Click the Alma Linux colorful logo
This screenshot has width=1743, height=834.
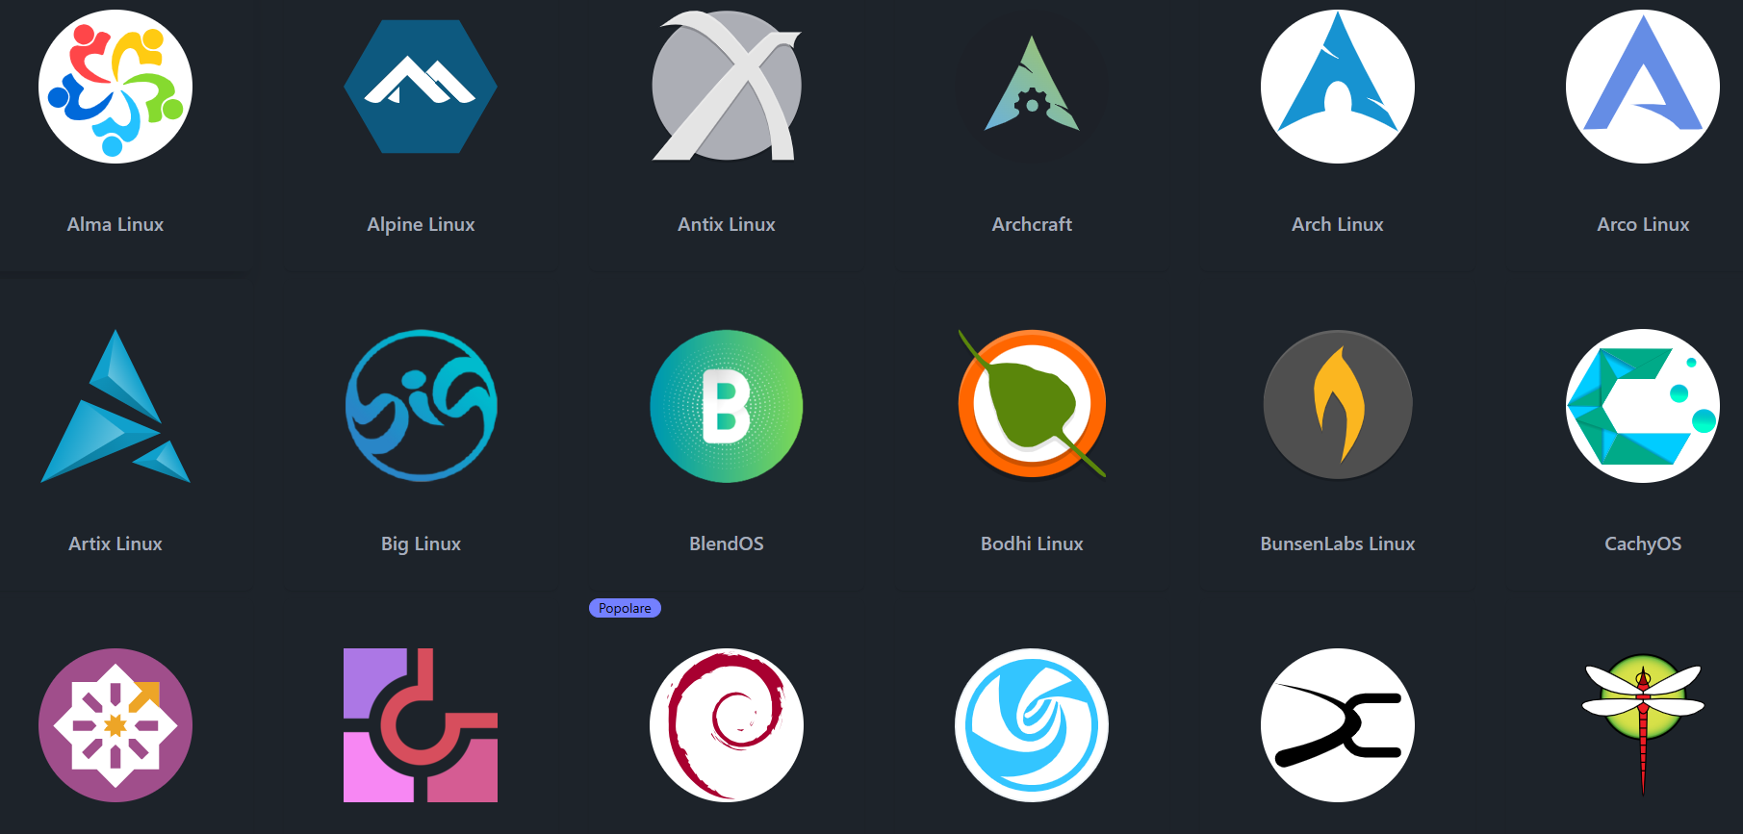pos(115,87)
